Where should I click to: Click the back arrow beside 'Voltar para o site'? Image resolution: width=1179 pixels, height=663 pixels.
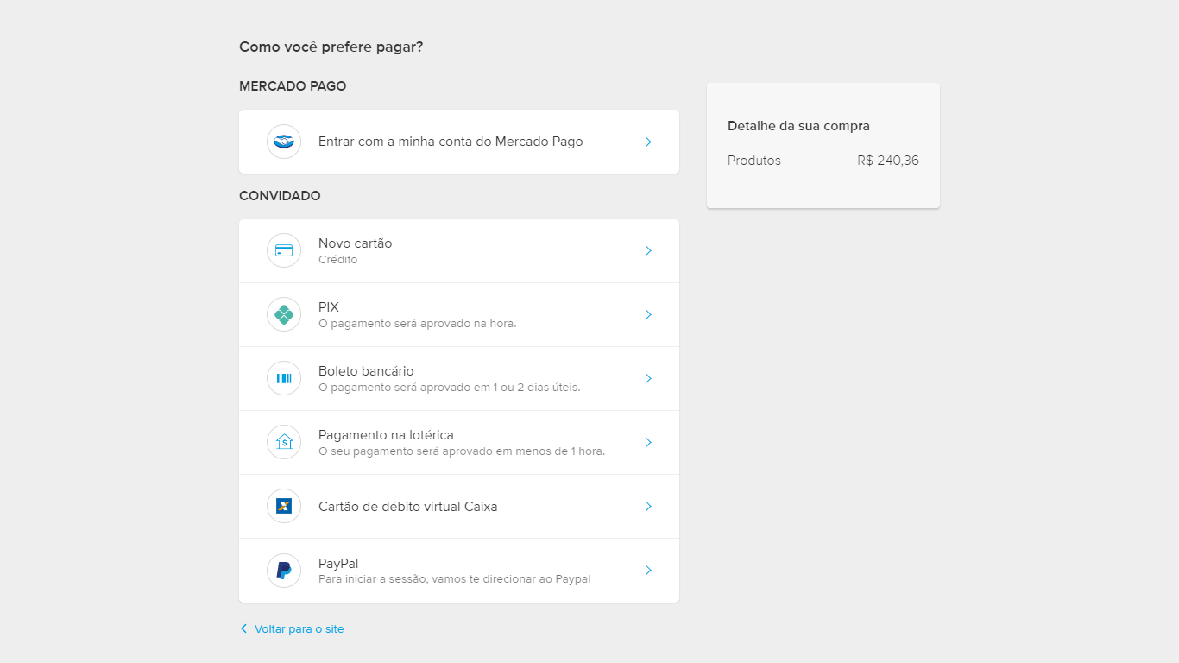click(243, 629)
